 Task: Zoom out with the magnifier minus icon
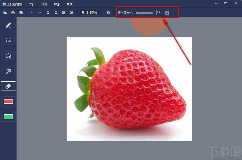[x=56, y=13]
